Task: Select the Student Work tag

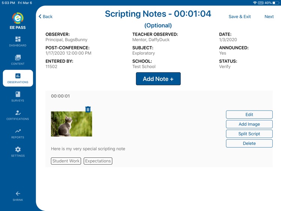Action: [x=66, y=161]
